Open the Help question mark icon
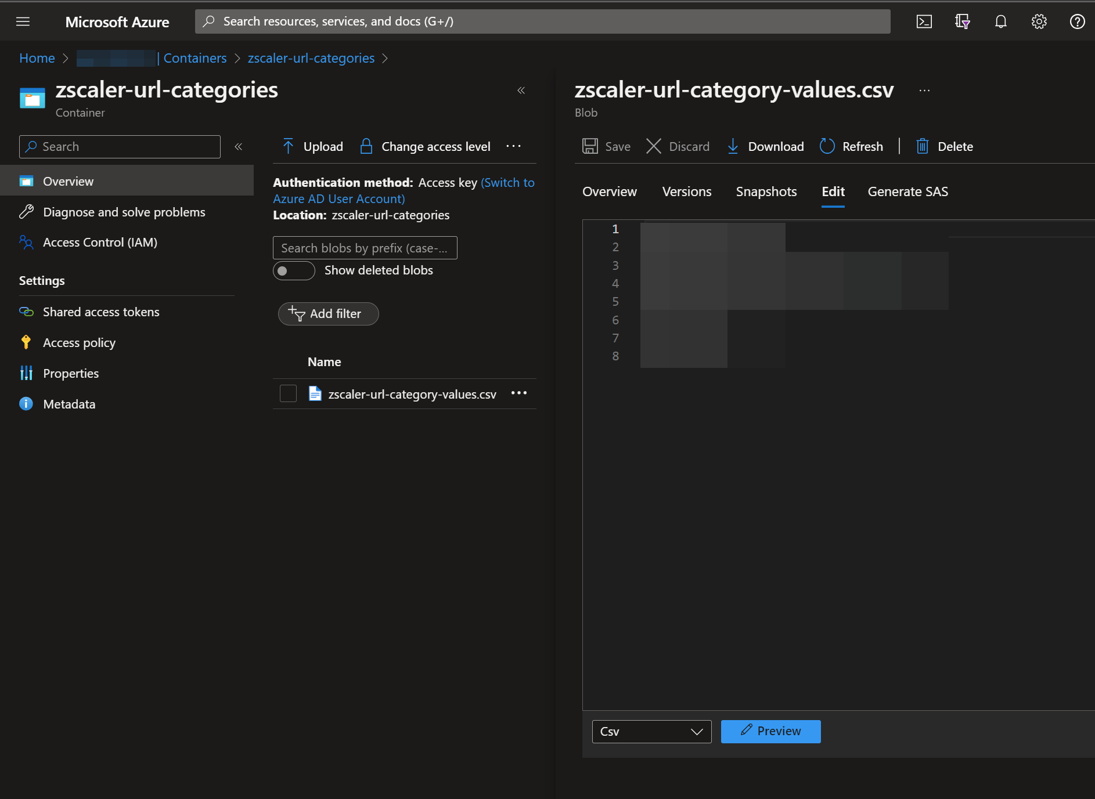 (1077, 21)
